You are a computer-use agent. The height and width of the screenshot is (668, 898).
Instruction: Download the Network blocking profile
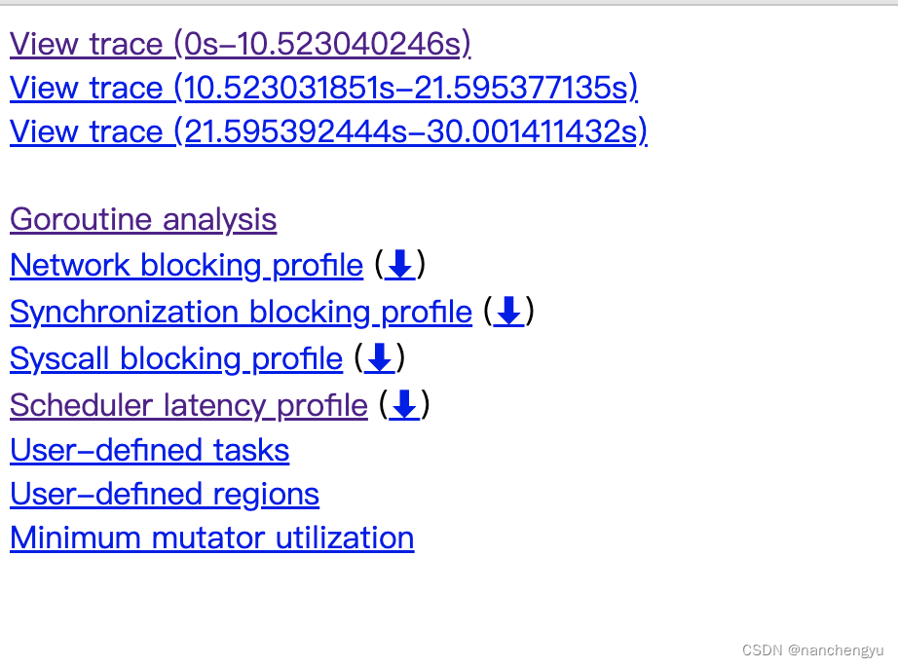point(399,265)
